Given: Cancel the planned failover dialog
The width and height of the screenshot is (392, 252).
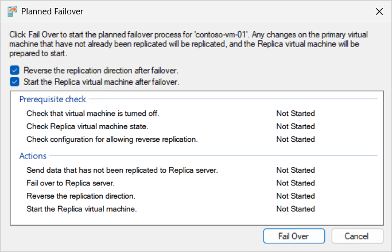Looking at the screenshot, I should pyautogui.click(x=358, y=236).
